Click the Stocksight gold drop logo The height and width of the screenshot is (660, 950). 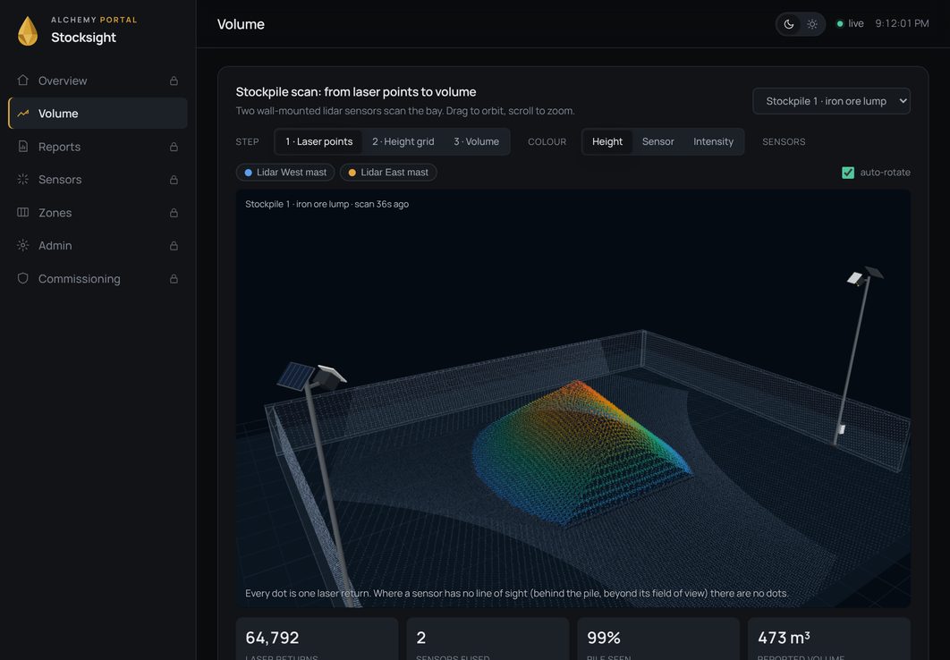(x=28, y=30)
